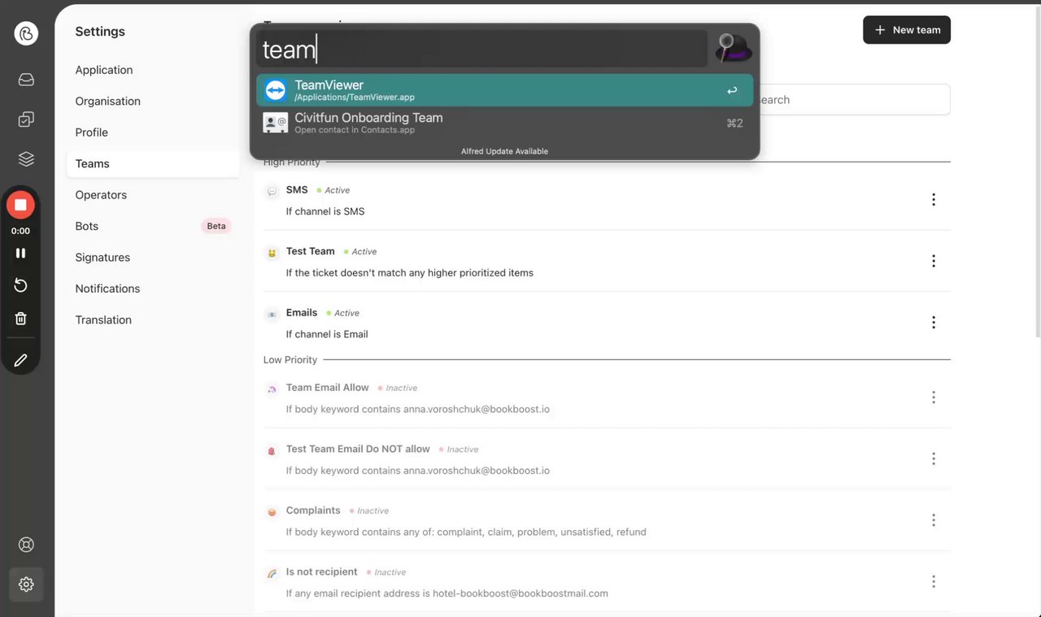Delete the recording with trash icon

(x=20, y=319)
